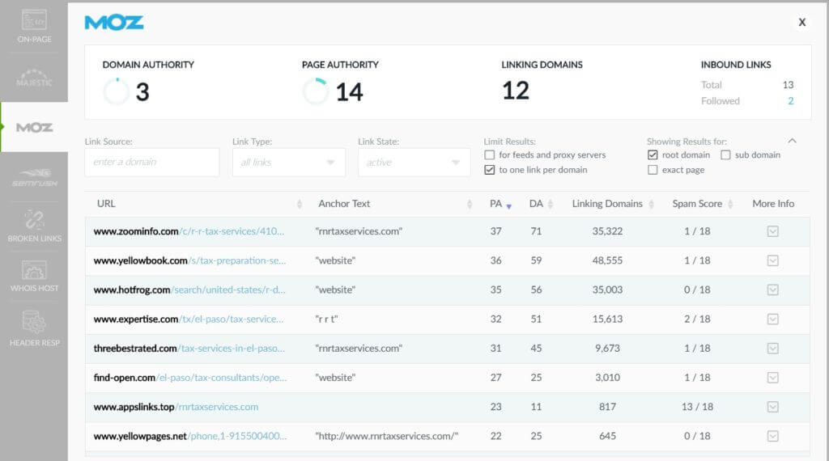This screenshot has width=829, height=461.
Task: Sort by Linking Domains column arrows
Action: pyautogui.click(x=652, y=205)
